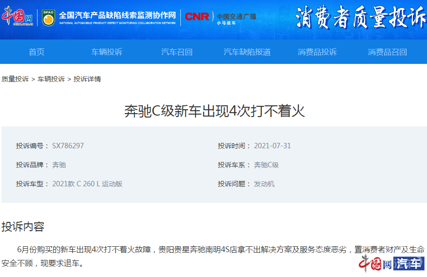427x277 pixels.
Task: Go to 首页 in the navigation bar
Action: [x=37, y=52]
